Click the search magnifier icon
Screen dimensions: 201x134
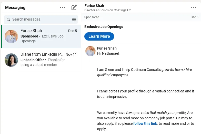click(x=8, y=20)
